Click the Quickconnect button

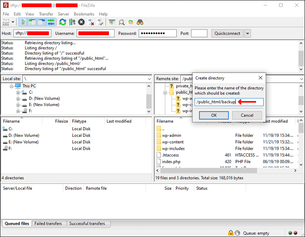(227, 33)
